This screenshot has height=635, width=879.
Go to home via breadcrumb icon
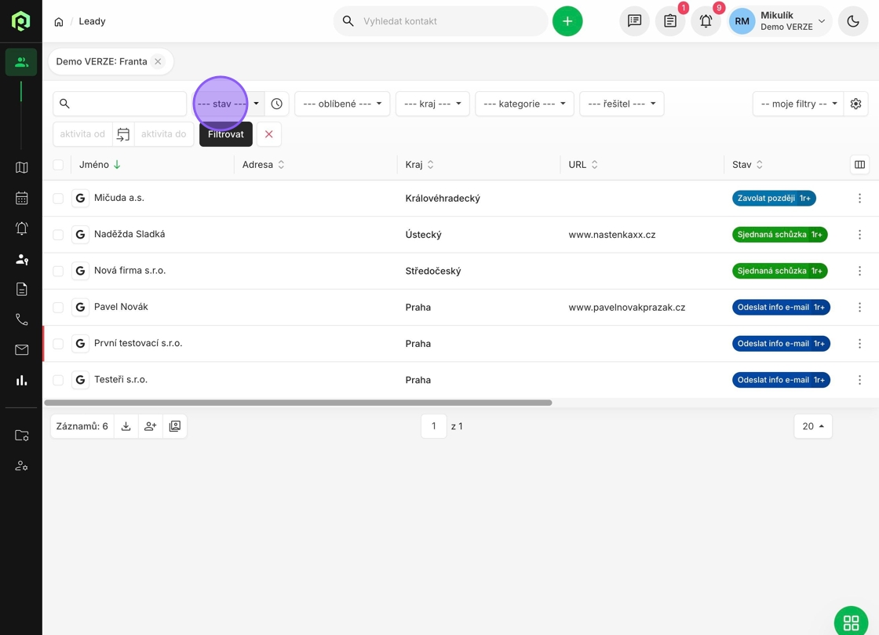click(58, 22)
